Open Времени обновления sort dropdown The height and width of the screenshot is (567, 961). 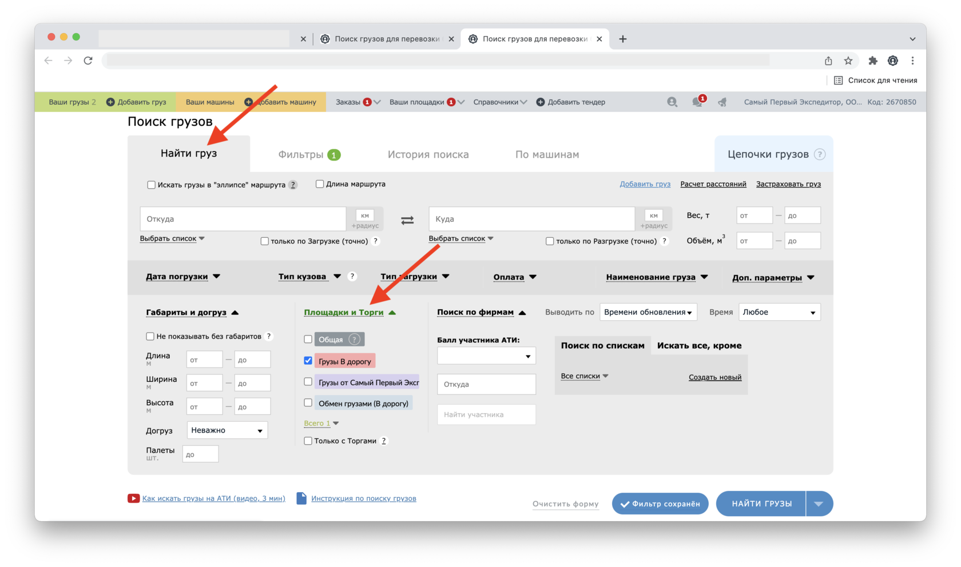(x=648, y=312)
